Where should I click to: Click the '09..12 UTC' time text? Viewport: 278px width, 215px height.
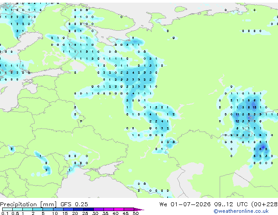[x=231, y=204]
